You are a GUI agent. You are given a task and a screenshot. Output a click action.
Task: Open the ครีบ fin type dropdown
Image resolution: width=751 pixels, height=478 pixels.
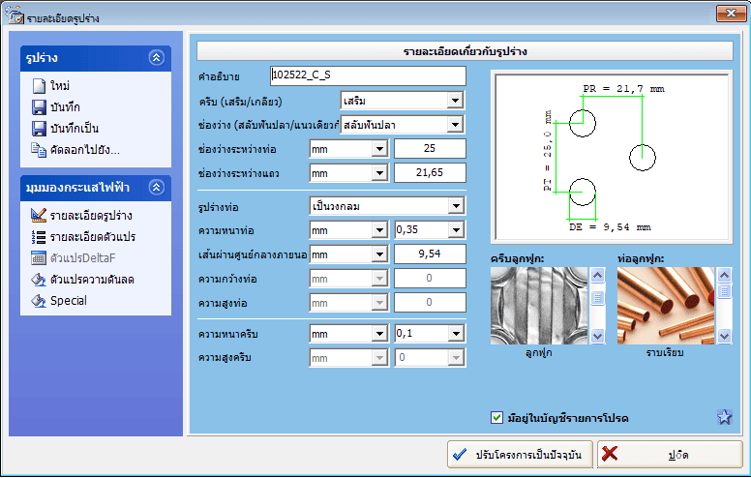tap(456, 100)
